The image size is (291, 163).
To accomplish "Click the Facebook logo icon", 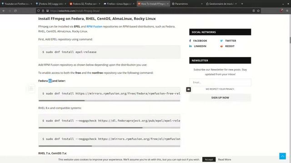I will pos(190,41).
